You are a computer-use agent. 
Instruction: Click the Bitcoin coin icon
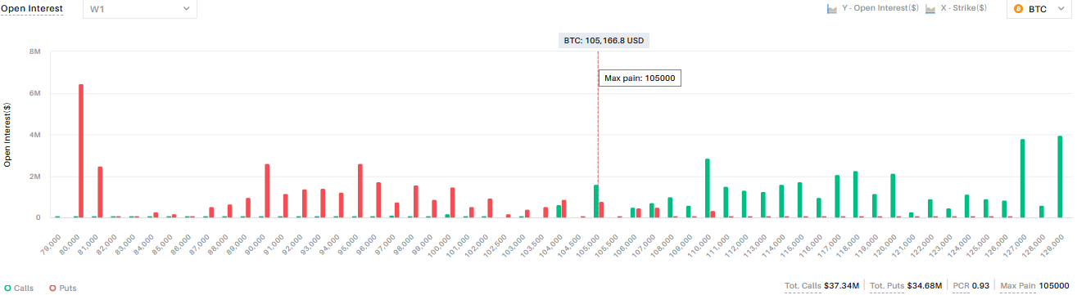1019,9
